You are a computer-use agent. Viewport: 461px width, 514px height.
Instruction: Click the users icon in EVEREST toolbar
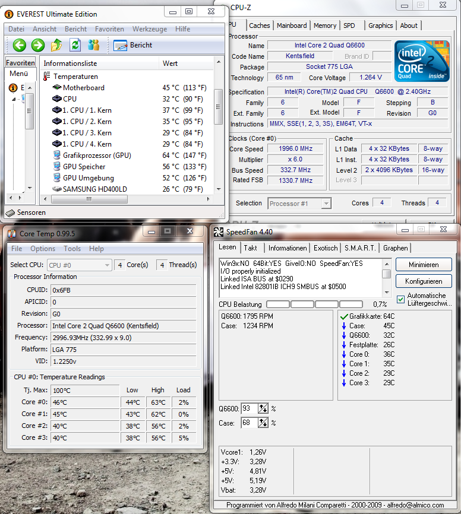93,45
